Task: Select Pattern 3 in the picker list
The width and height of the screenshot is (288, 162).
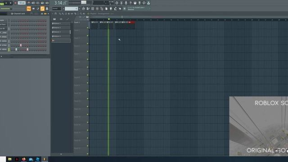Action: pos(61,32)
